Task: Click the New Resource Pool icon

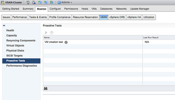Action: click(x=52, y=2)
